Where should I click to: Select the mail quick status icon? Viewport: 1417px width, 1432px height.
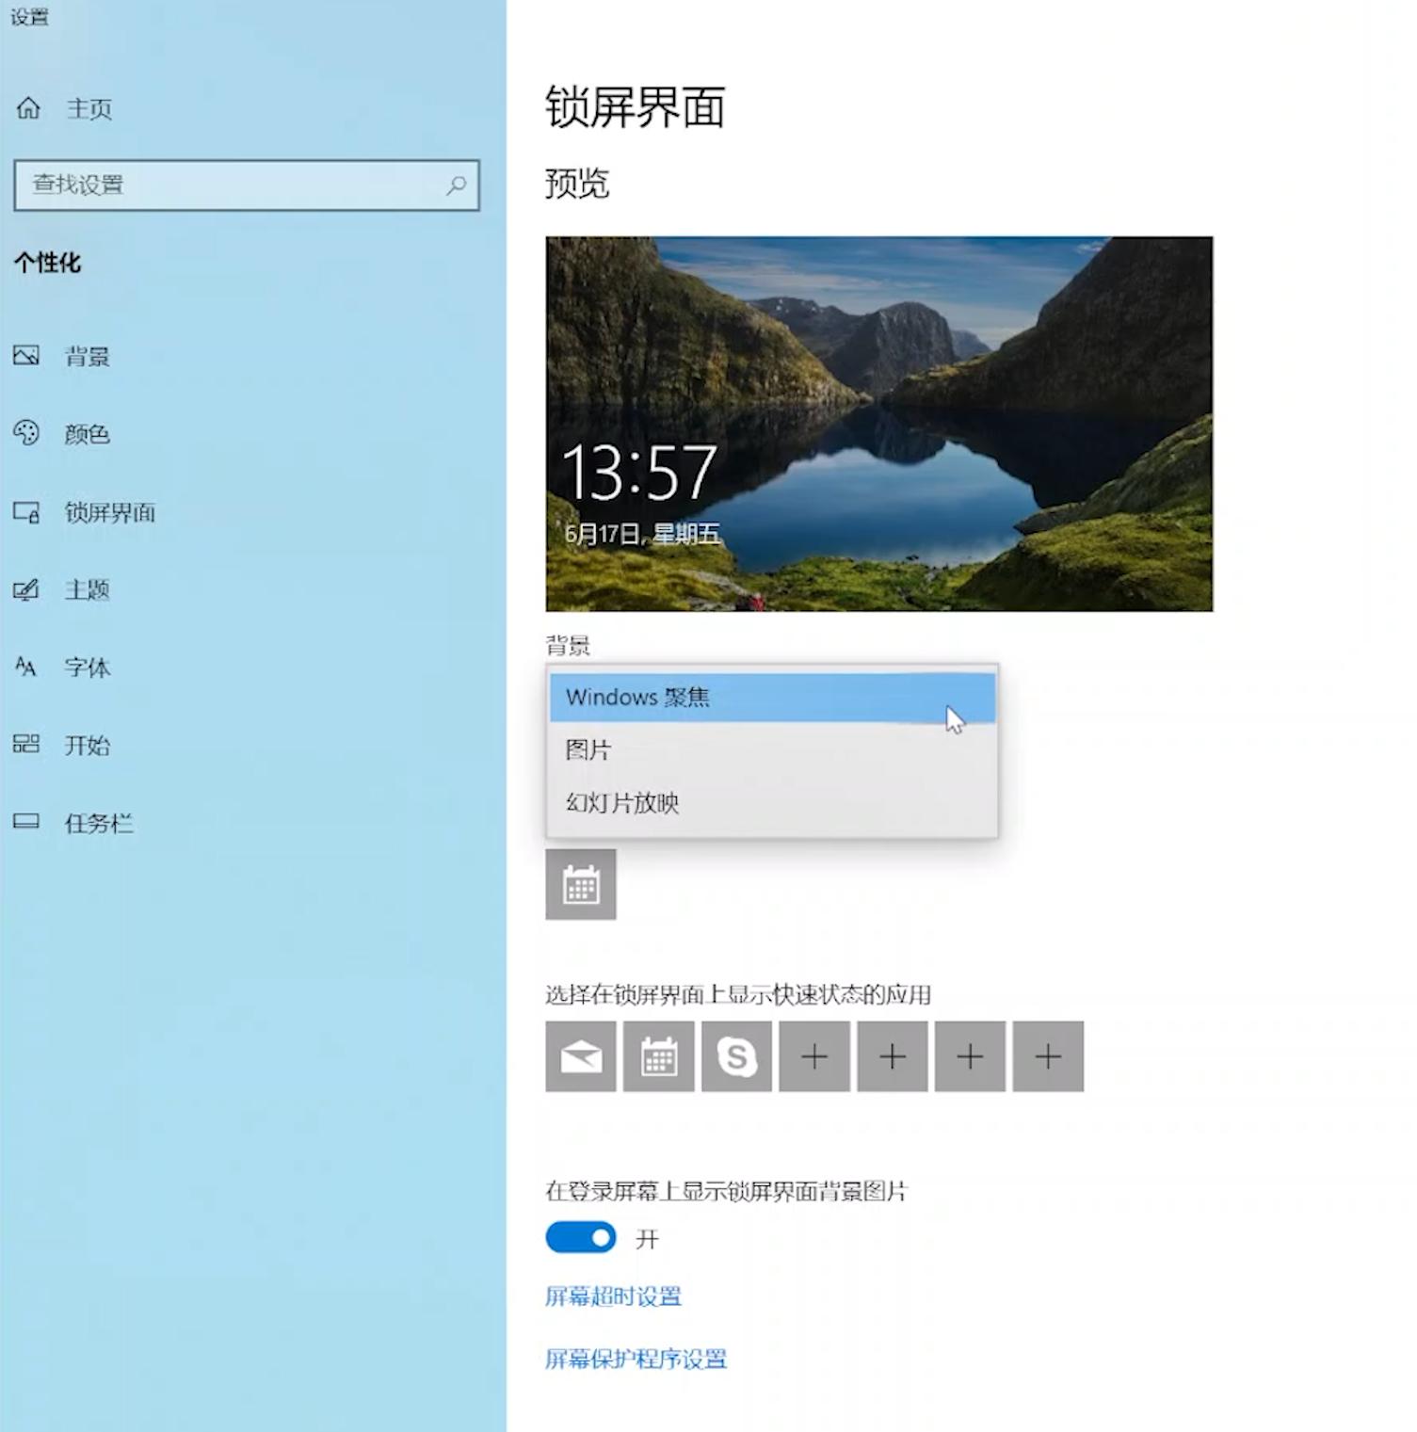(x=580, y=1056)
